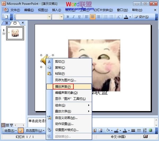The width and height of the screenshot is (159, 141).
Task: Open the 绘图(R) drawing menu button
Action: [x=9, y=130]
